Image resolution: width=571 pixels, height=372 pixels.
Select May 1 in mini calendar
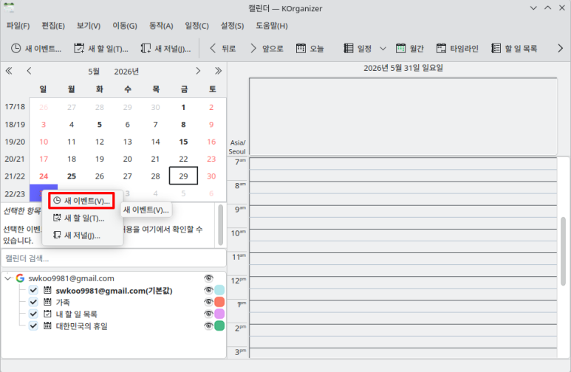(x=183, y=107)
